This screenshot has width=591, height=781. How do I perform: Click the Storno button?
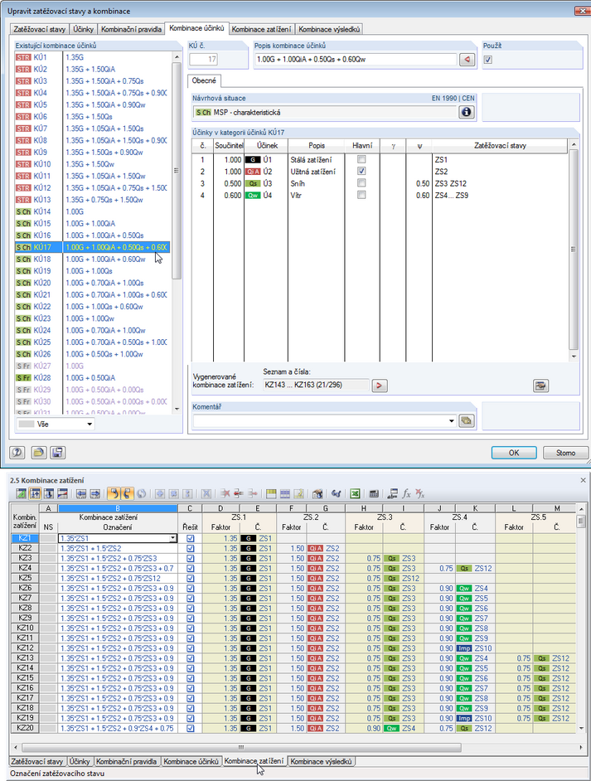(565, 453)
